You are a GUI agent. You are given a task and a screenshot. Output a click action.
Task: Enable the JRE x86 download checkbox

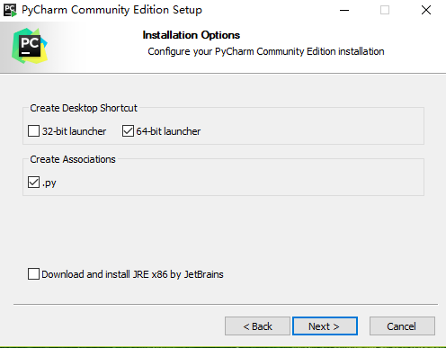[x=33, y=274]
